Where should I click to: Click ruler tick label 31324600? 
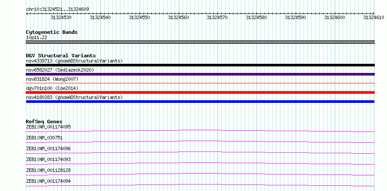[x=334, y=17]
